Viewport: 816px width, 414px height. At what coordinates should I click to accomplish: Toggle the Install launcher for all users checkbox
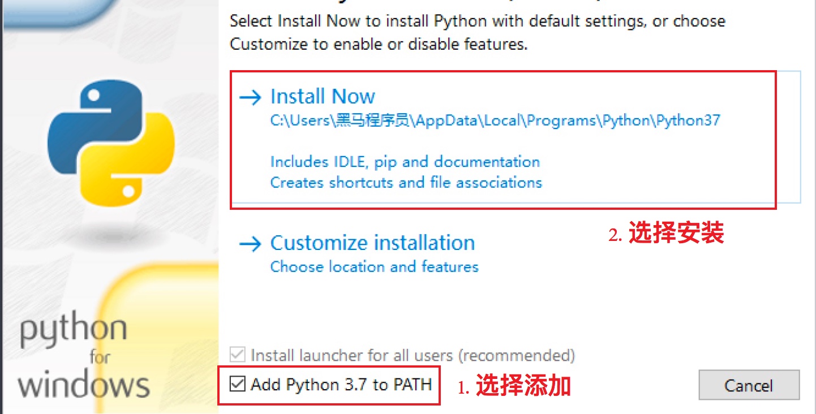pyautogui.click(x=238, y=355)
